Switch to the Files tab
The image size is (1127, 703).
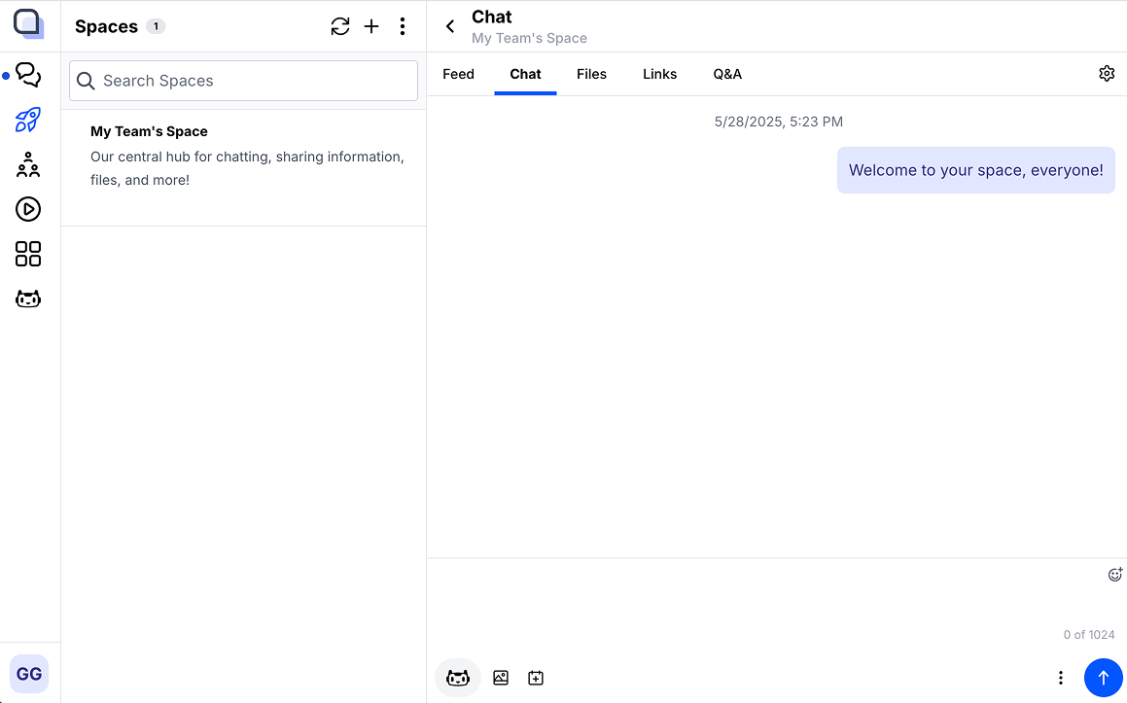point(591,74)
